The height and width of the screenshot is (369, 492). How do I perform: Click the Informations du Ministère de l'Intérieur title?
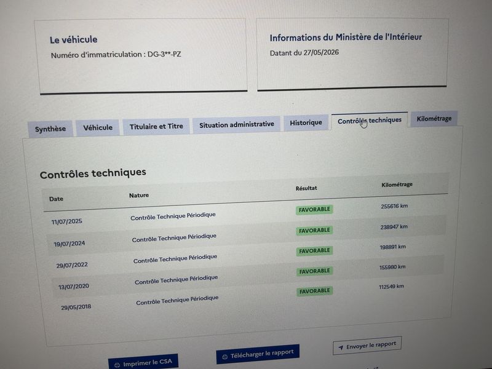(x=346, y=38)
